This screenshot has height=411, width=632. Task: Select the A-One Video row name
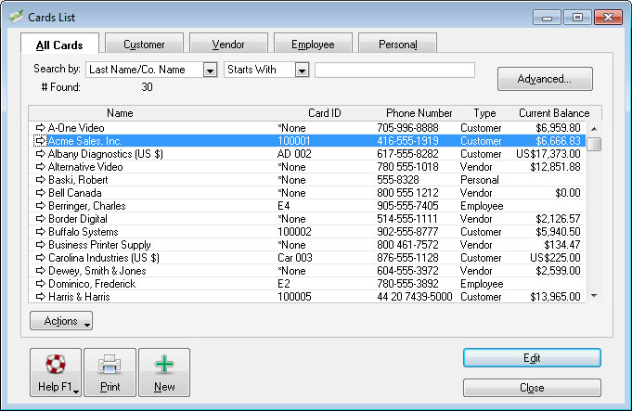pyautogui.click(x=76, y=128)
